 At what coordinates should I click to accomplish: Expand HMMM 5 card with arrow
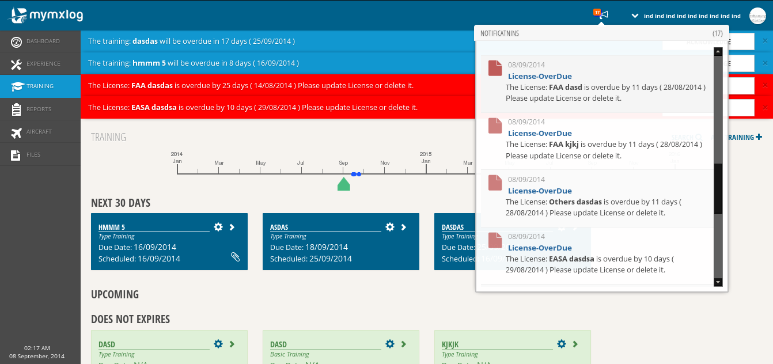[232, 227]
